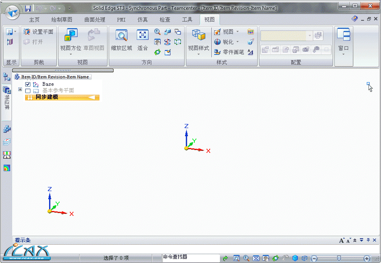The image size is (381, 263).
Task: Switch to the 主页 (Home) ribbon tab
Action: click(34, 20)
